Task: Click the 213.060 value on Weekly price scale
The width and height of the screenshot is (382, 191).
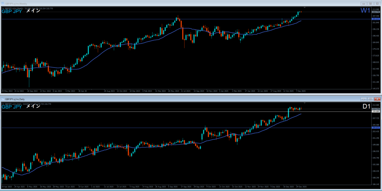Action: tap(376, 9)
